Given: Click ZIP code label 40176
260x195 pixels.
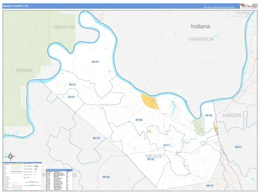Looking at the screenshot, I should (96, 138).
